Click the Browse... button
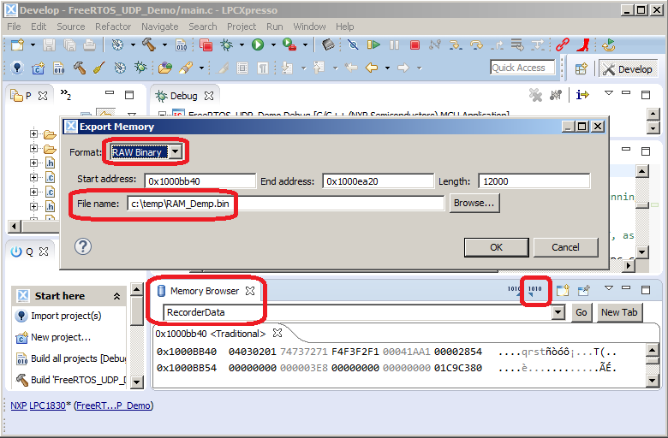The height and width of the screenshot is (438, 668). click(474, 204)
